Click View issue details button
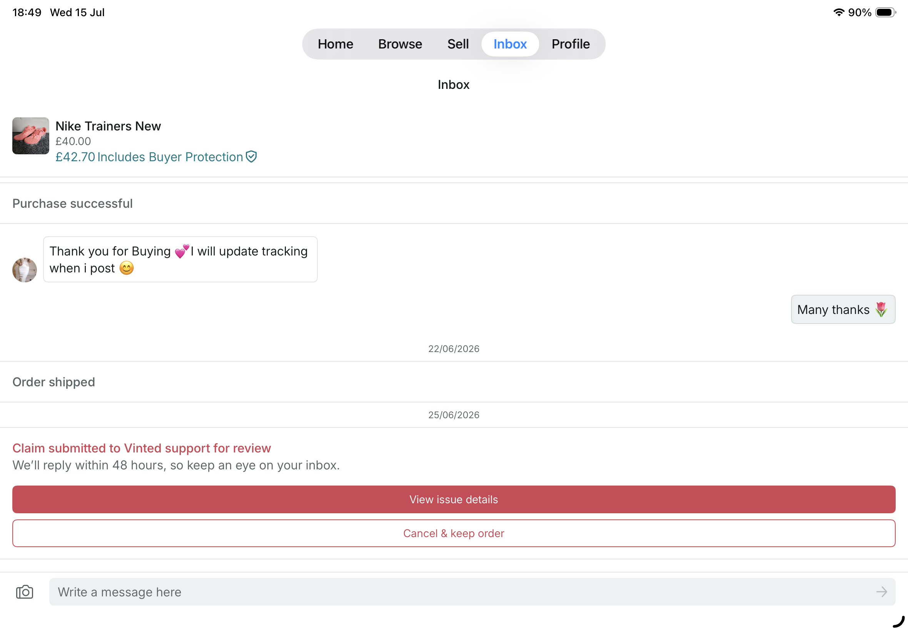The width and height of the screenshot is (908, 631). coord(454,499)
